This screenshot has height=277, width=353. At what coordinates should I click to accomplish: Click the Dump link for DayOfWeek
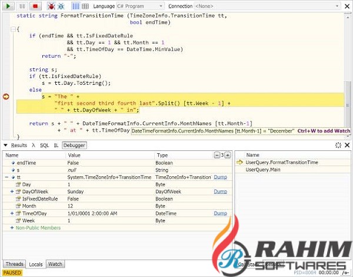pyautogui.click(x=220, y=192)
